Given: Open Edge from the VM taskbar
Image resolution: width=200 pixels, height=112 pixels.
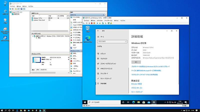Looking at the screenshot, I should (133, 102).
